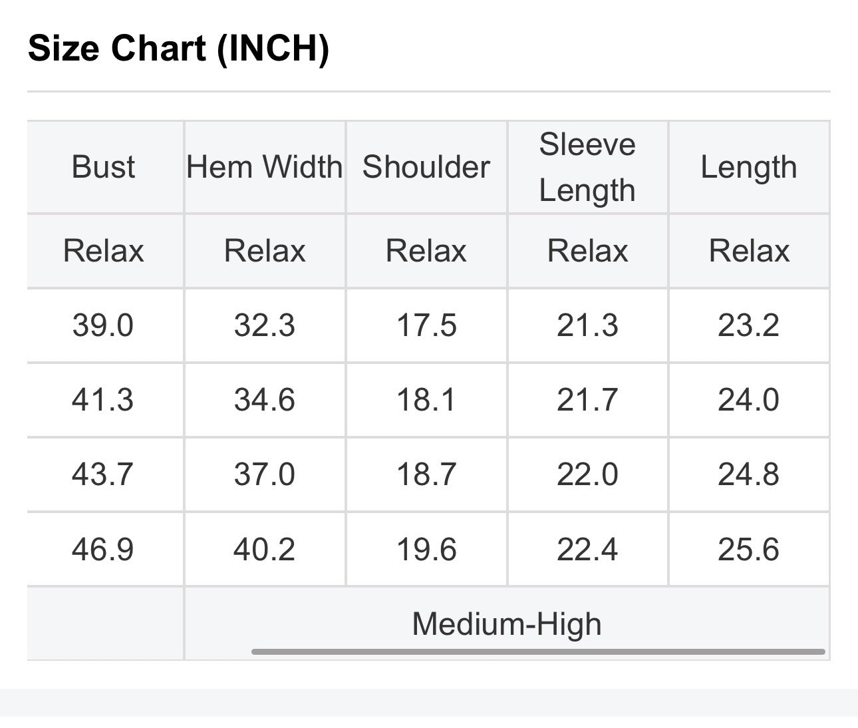Viewport: 858px width, 728px height.
Task: Select the Length column header
Action: tap(749, 167)
